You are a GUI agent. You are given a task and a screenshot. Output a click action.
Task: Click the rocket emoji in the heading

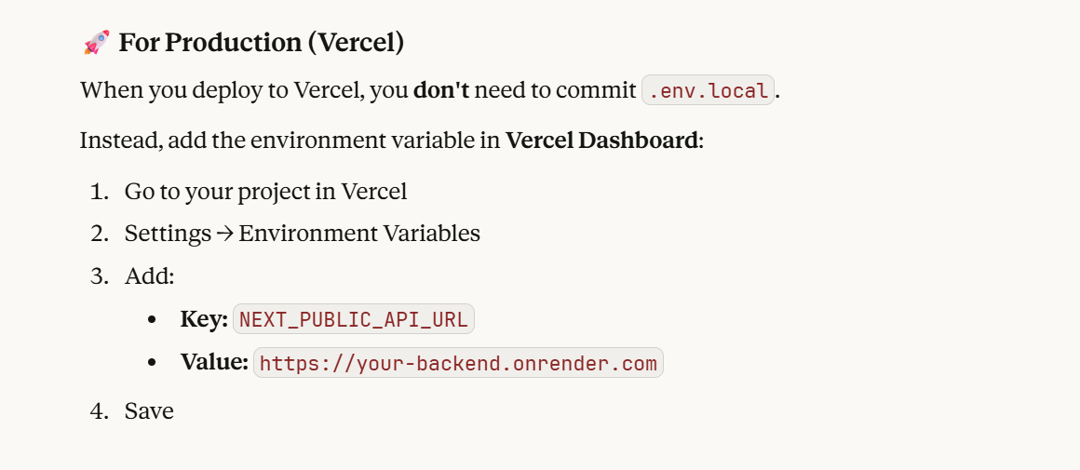pos(96,43)
